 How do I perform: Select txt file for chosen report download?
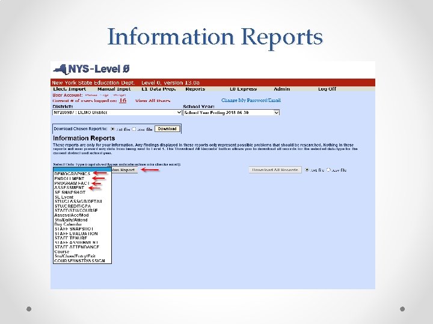[112, 129]
